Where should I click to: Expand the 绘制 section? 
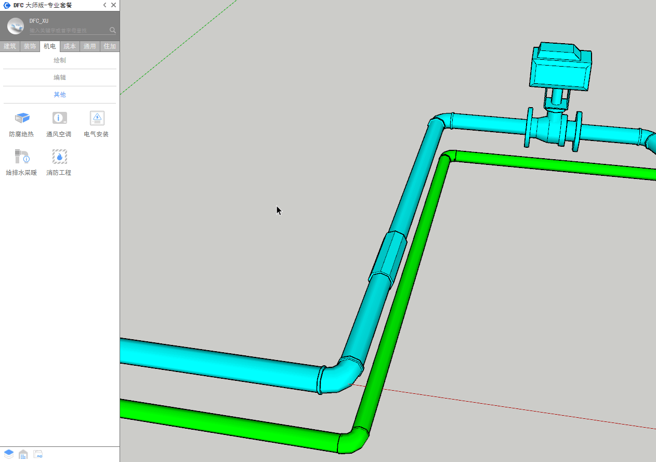(x=60, y=60)
